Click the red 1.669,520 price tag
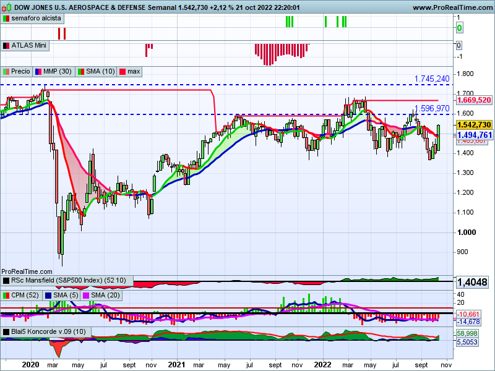495x371 pixels. [x=474, y=100]
